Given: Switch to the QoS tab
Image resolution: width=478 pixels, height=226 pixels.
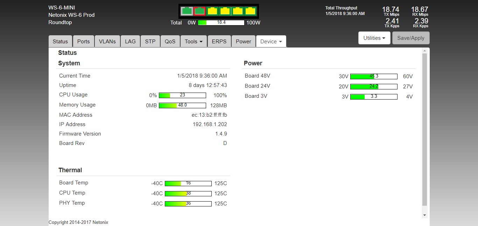Looking at the screenshot, I should tap(170, 41).
